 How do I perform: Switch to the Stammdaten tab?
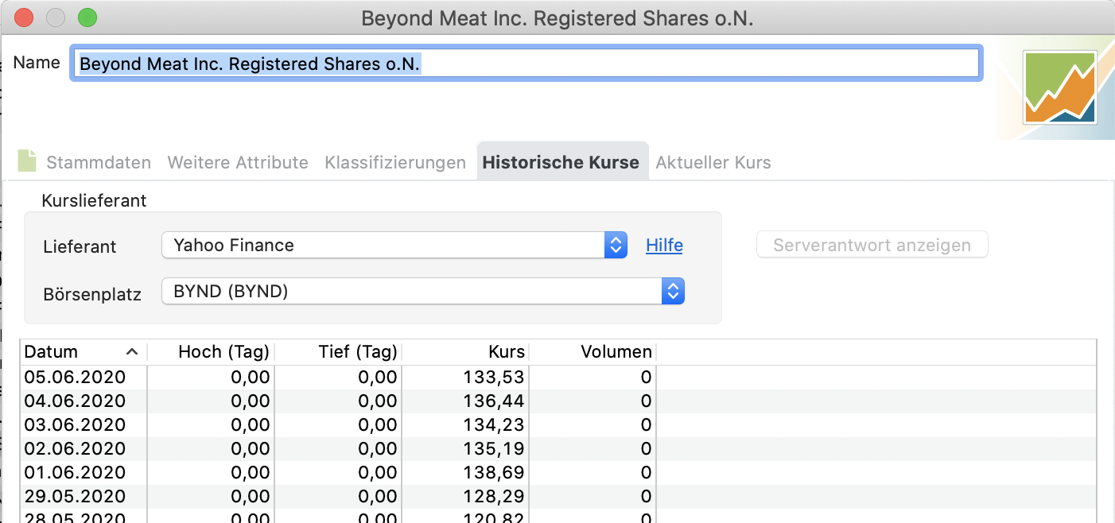point(98,163)
